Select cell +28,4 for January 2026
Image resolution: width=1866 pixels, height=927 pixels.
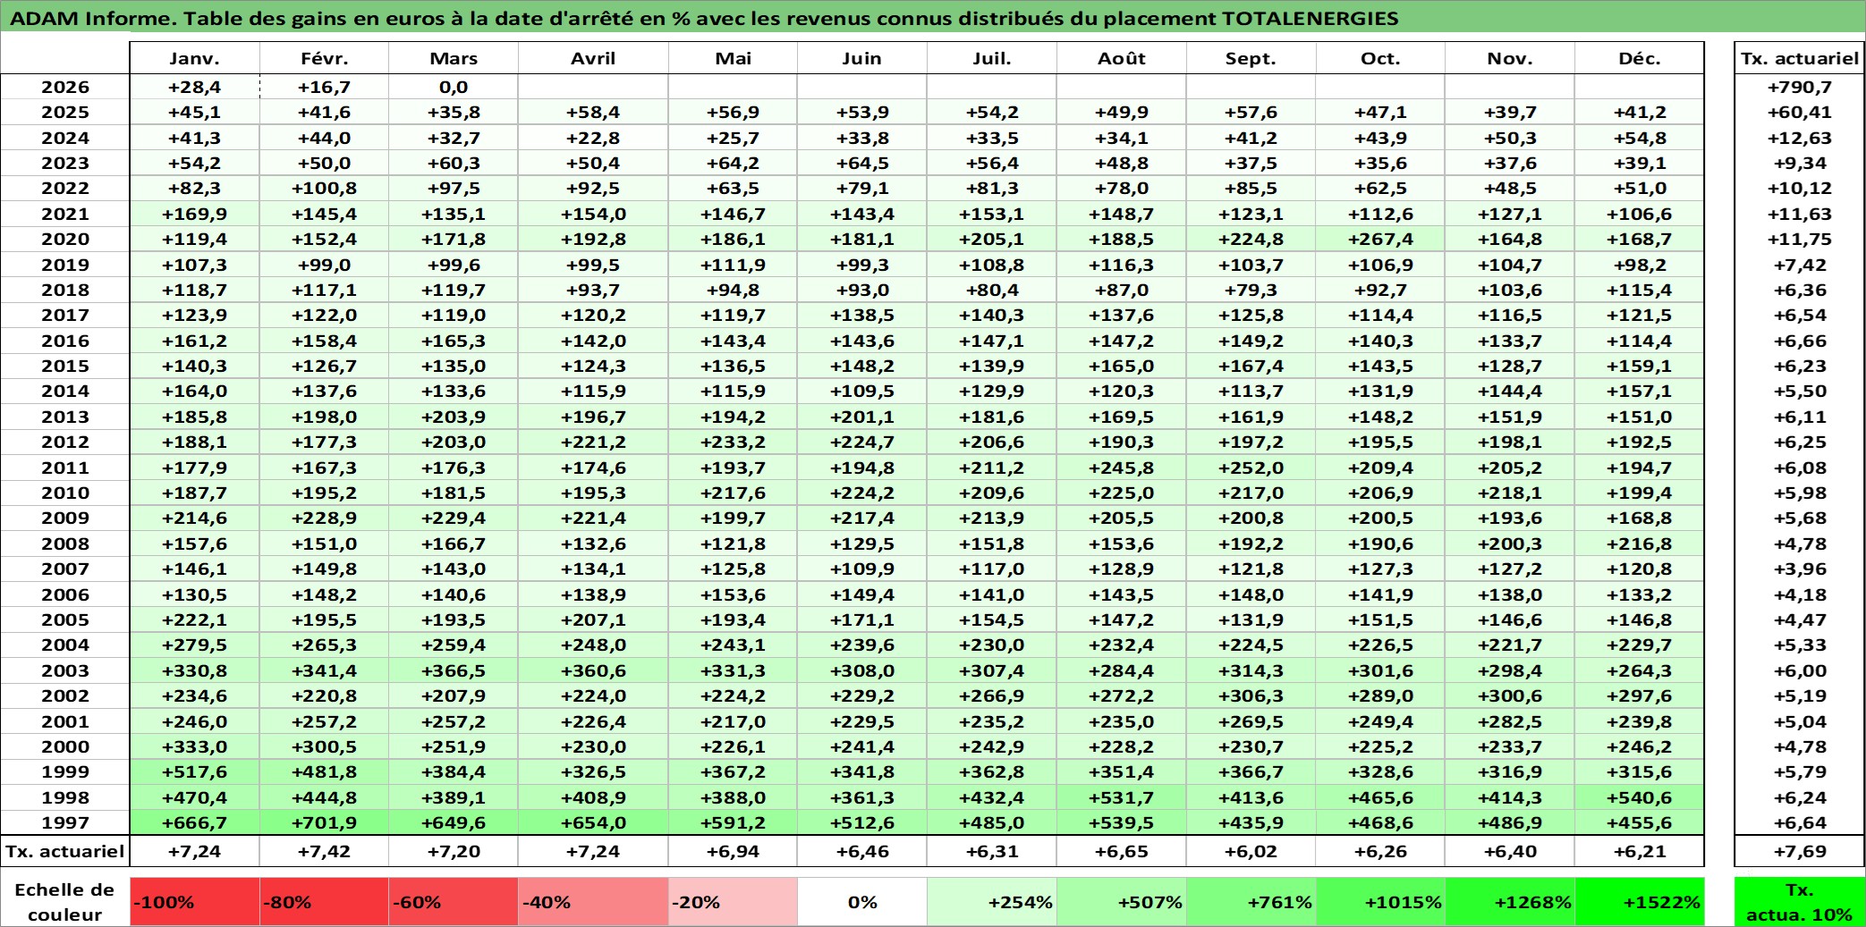195,87
